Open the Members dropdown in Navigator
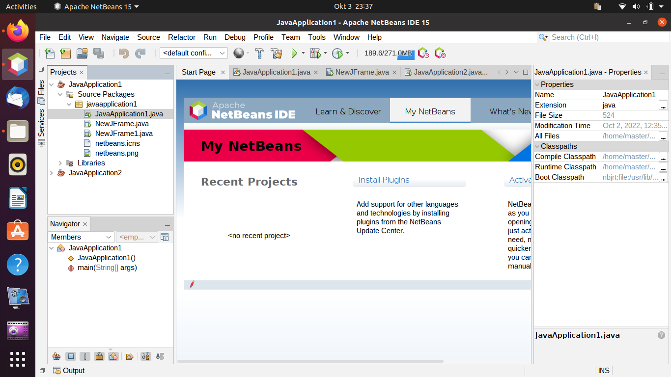This screenshot has height=377, width=671. (x=81, y=237)
